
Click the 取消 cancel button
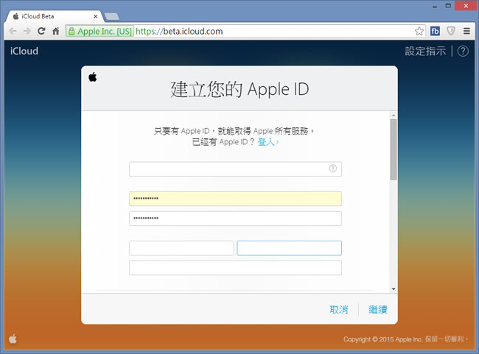[x=339, y=309]
